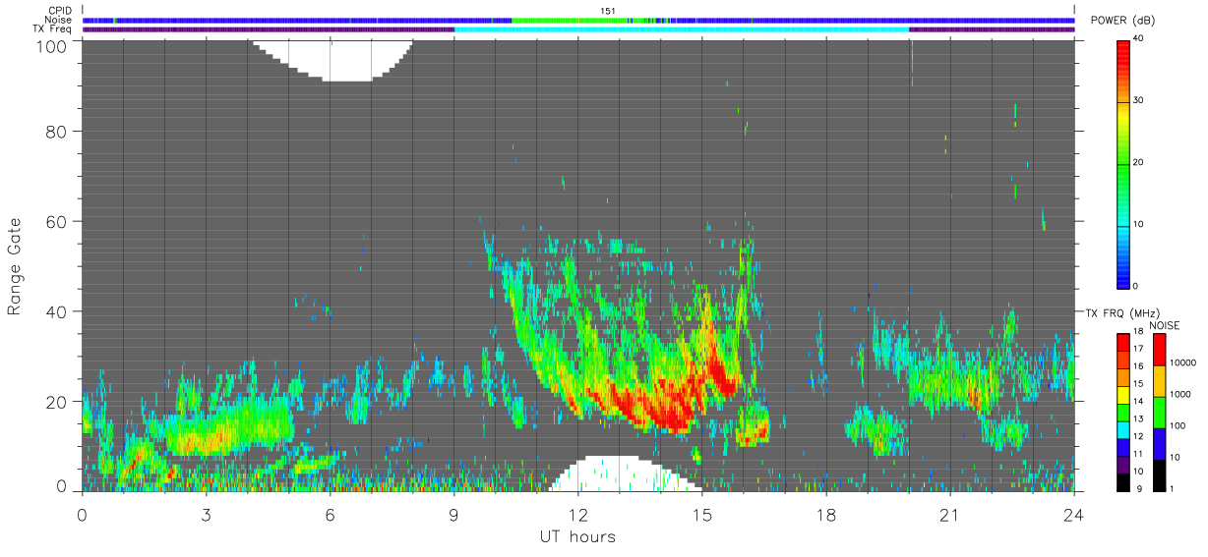
Task: Pick the purple swatch in the TX FRQ legend
Action: click(x=1123, y=465)
